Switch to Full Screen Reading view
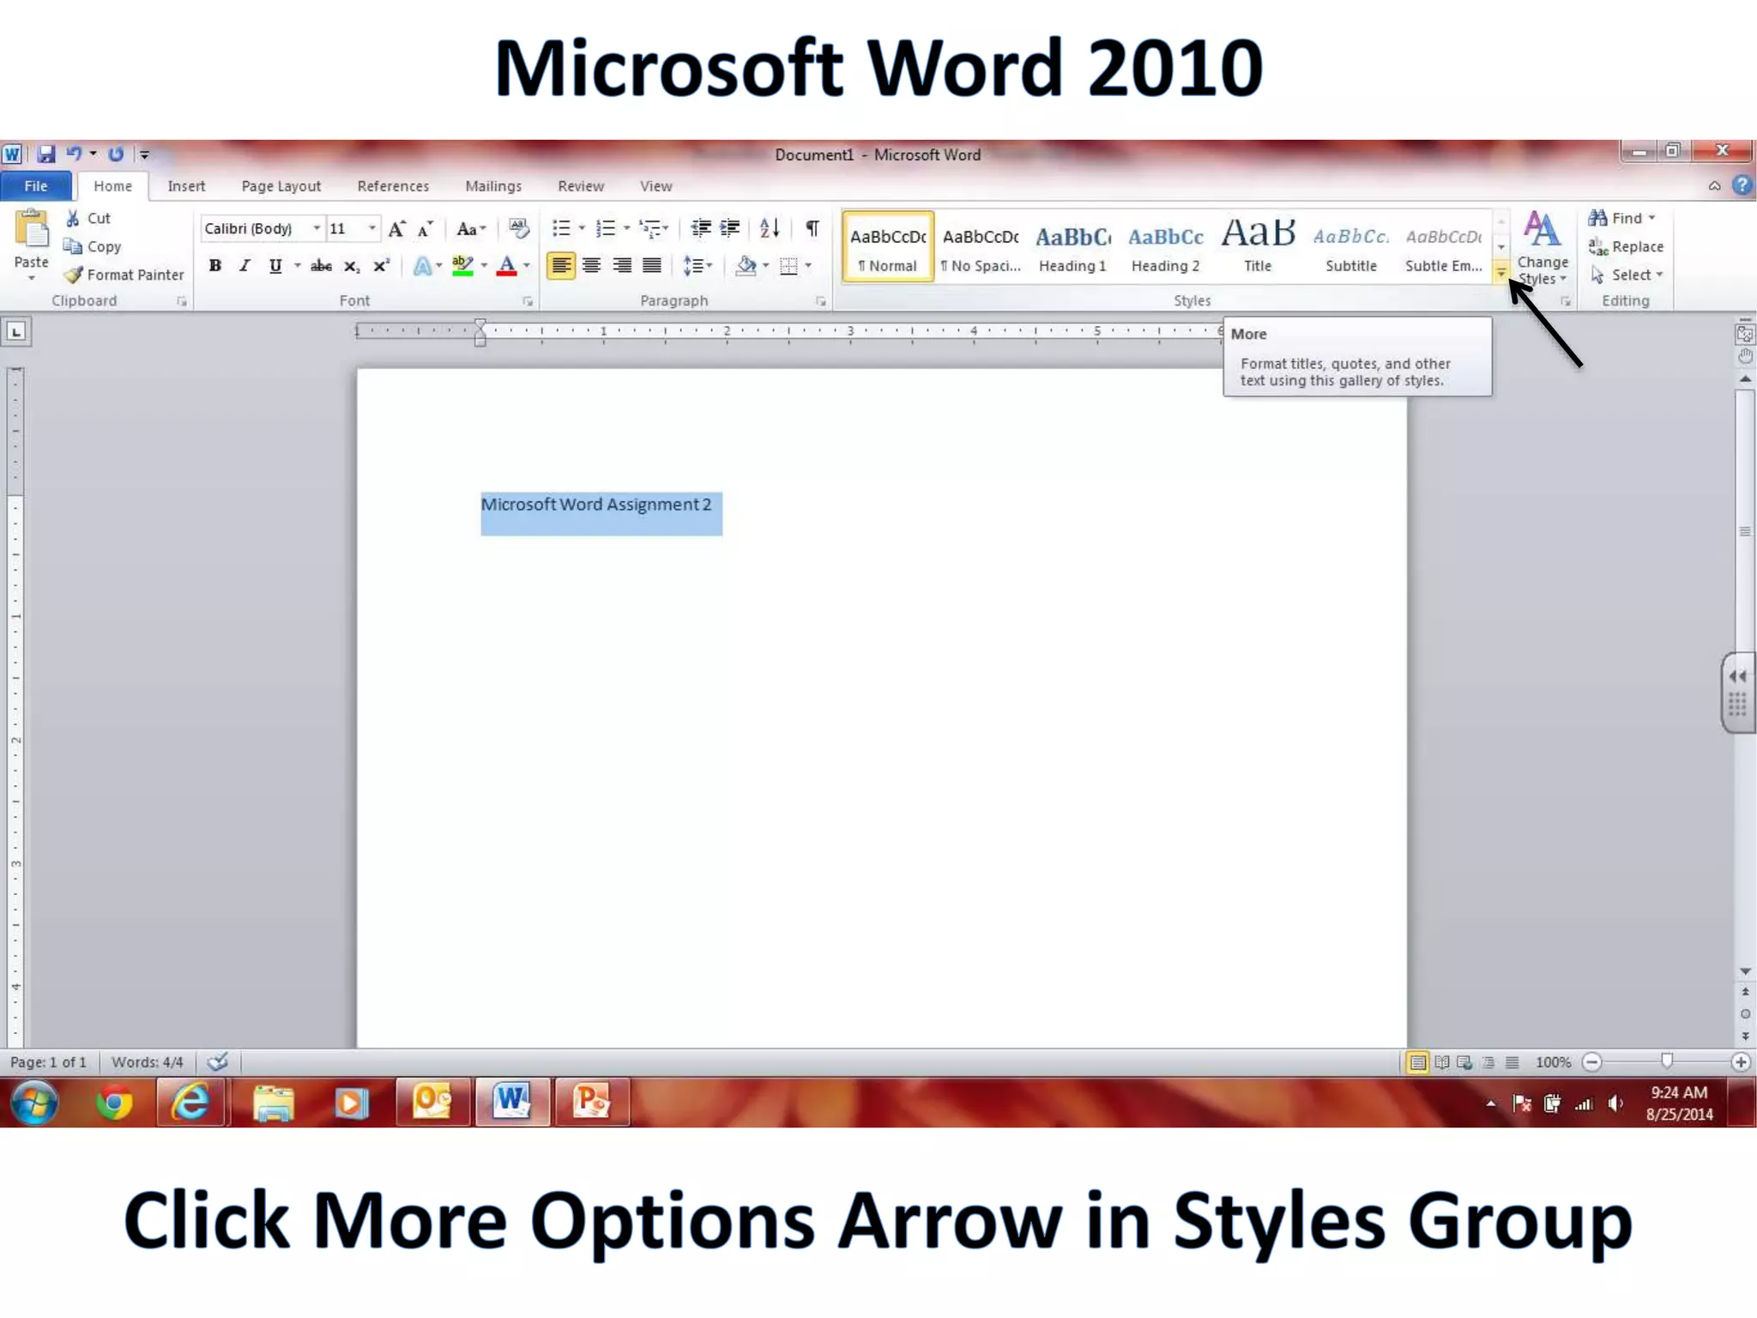 (1442, 1062)
